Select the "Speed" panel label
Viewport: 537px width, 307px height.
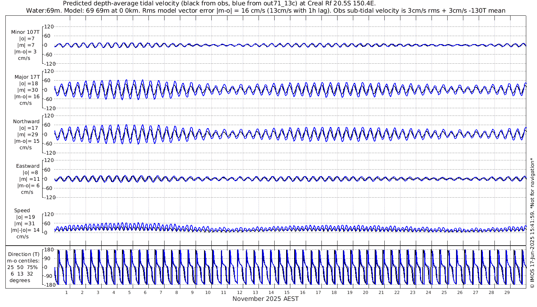[22, 211]
